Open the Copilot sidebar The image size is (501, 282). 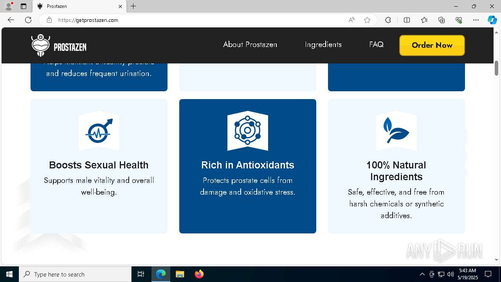(492, 20)
